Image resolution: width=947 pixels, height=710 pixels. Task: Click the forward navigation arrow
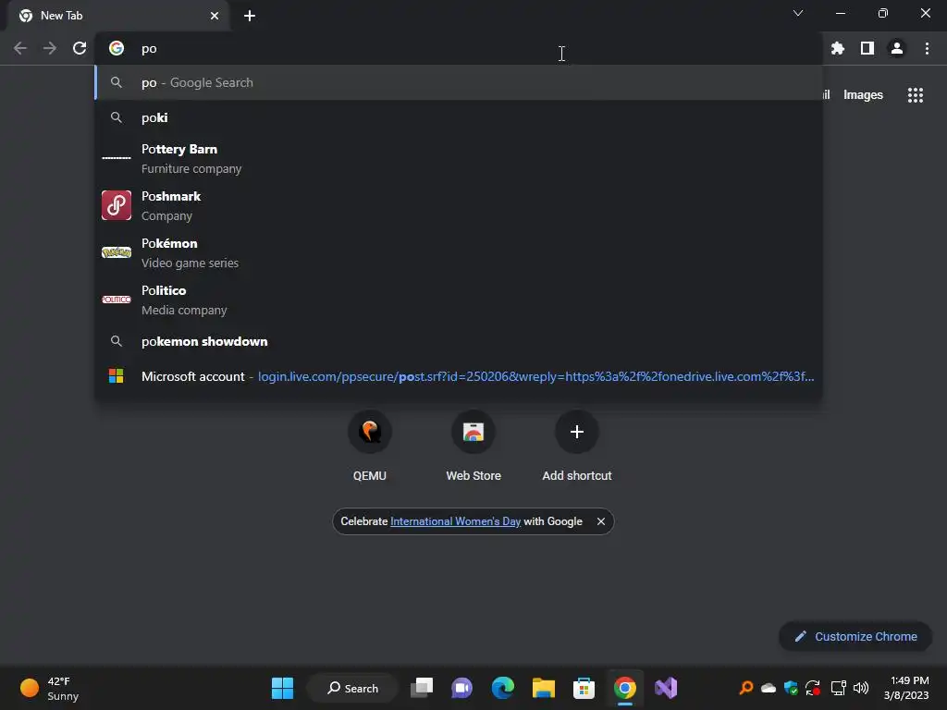[50, 48]
